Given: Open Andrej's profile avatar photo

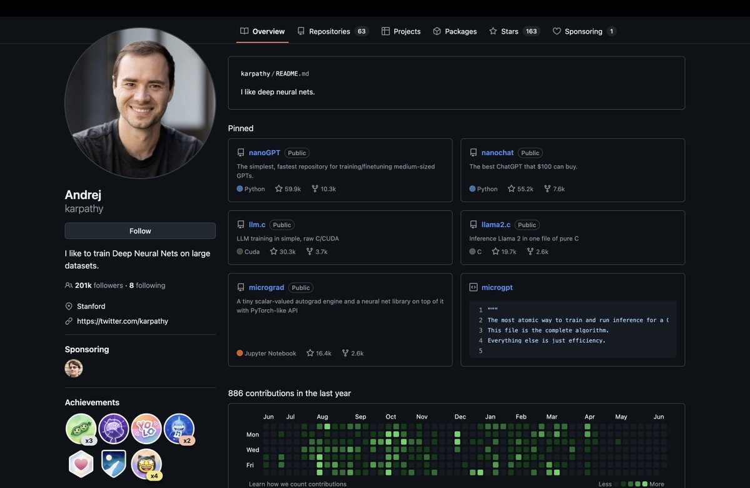Looking at the screenshot, I should pos(140,103).
